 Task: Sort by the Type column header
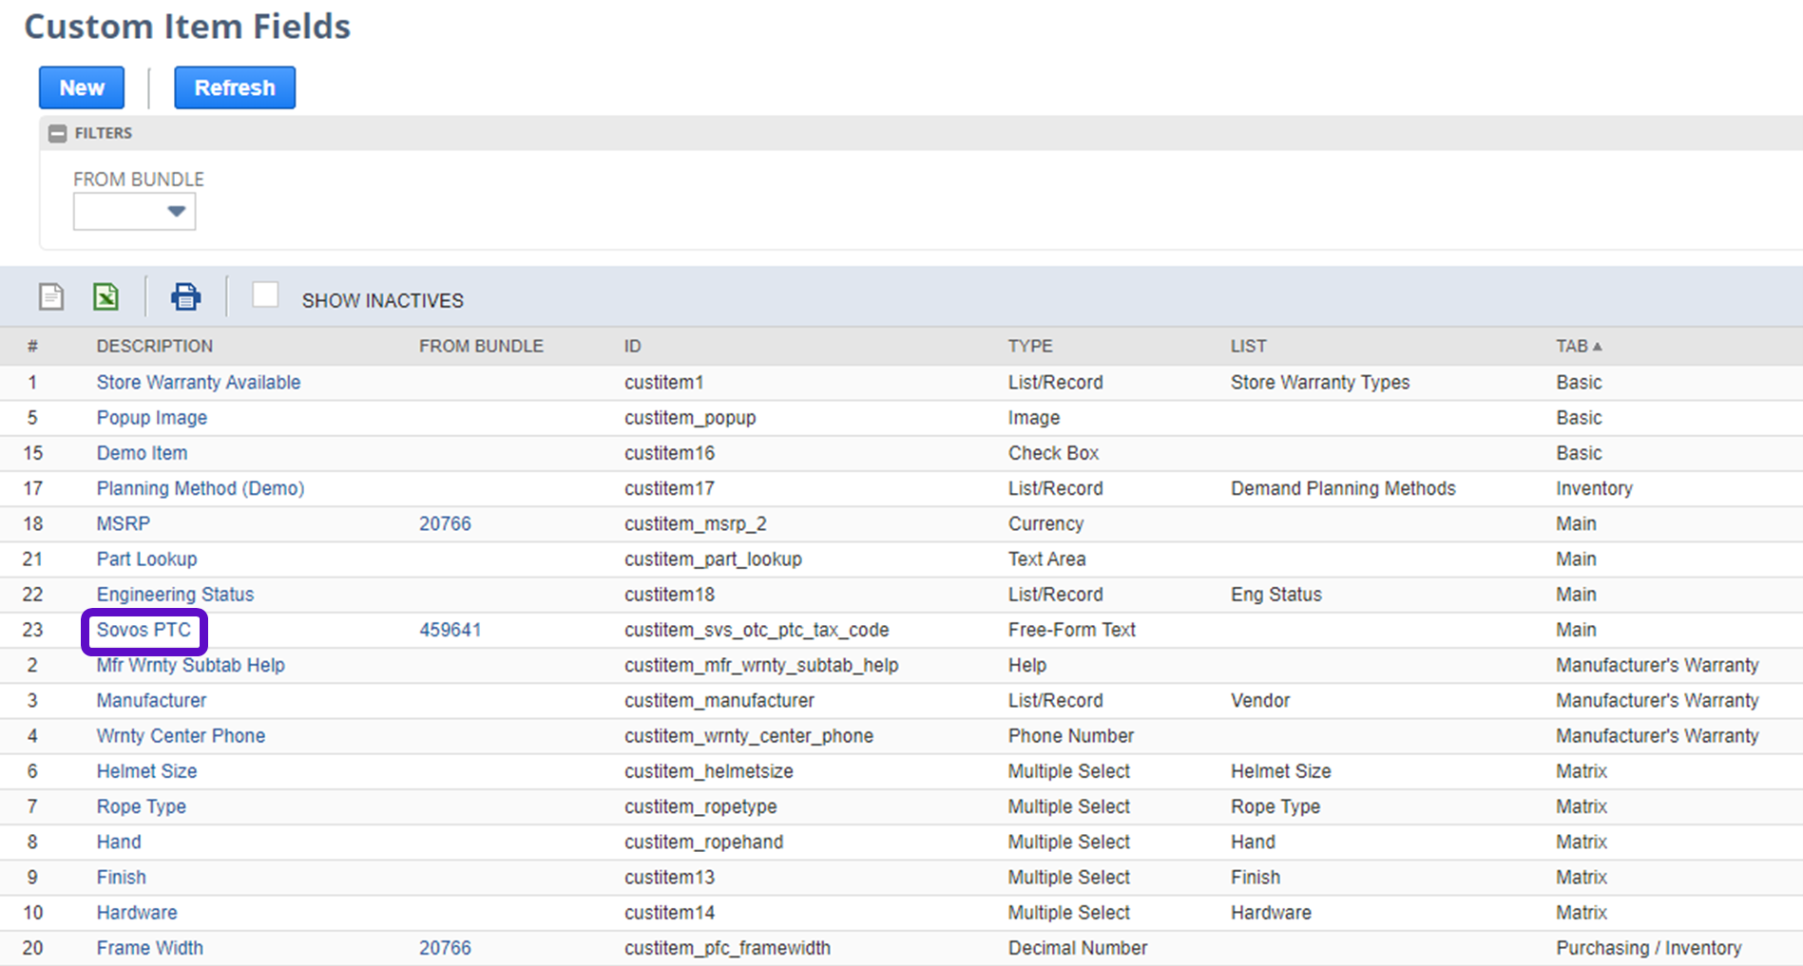pos(1029,346)
